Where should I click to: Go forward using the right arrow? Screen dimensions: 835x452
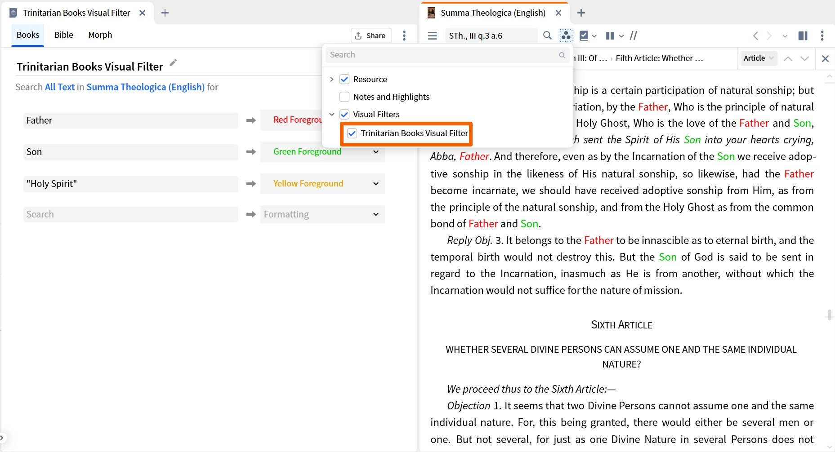(x=769, y=35)
